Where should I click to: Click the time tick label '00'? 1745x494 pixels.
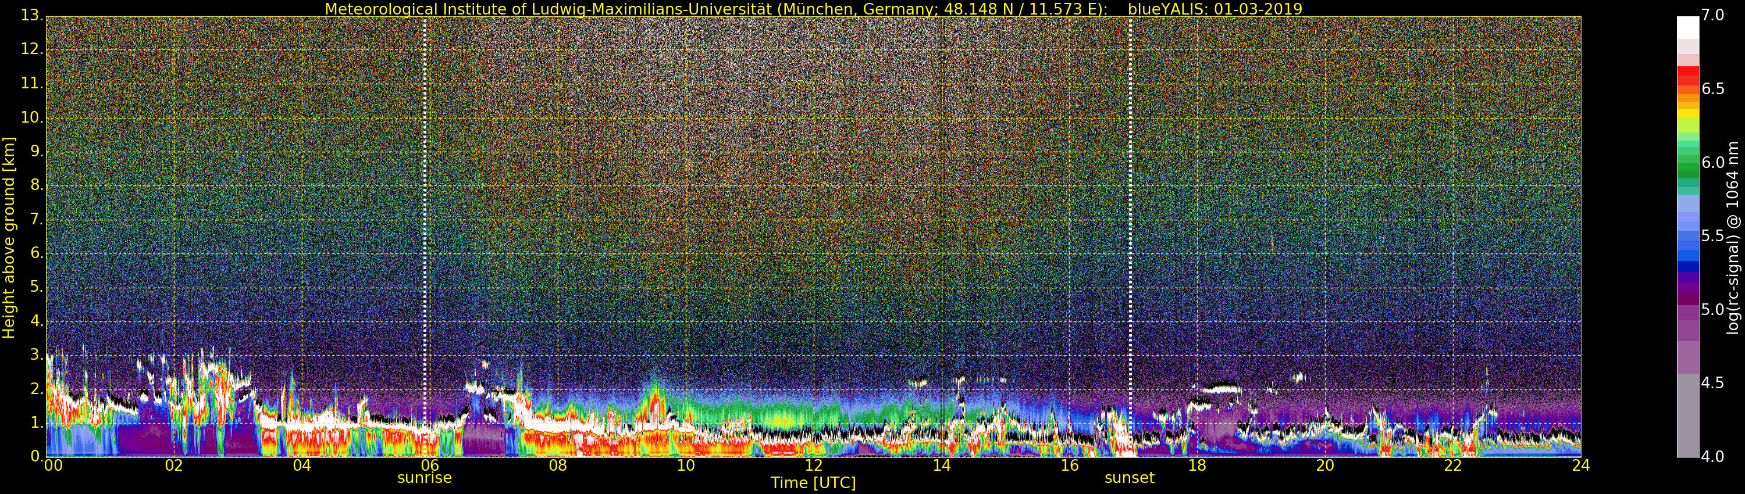pyautogui.click(x=53, y=465)
